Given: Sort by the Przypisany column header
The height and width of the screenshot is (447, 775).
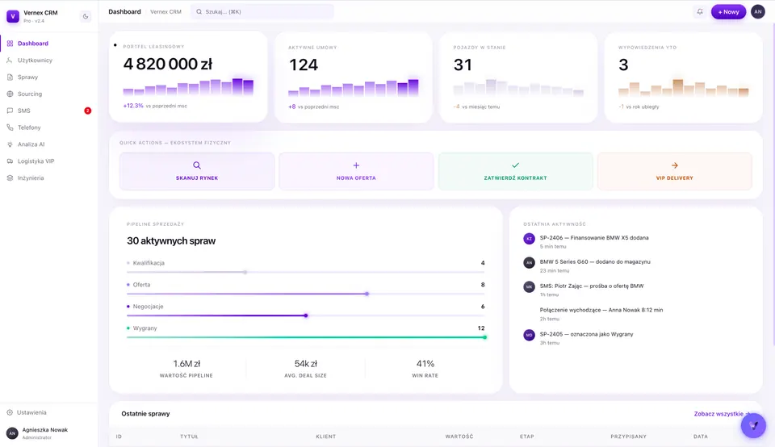Looking at the screenshot, I should click(x=628, y=437).
